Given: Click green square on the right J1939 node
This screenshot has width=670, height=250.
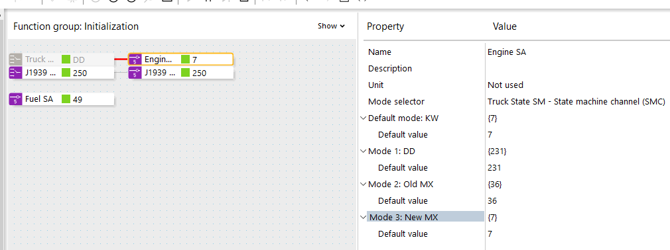Looking at the screenshot, I should click(x=186, y=73).
